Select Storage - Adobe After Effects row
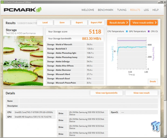The height and width of the screenshot is (138, 167). pos(75,66)
